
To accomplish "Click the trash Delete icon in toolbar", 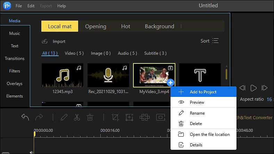I will pyautogui.click(x=90, y=117).
